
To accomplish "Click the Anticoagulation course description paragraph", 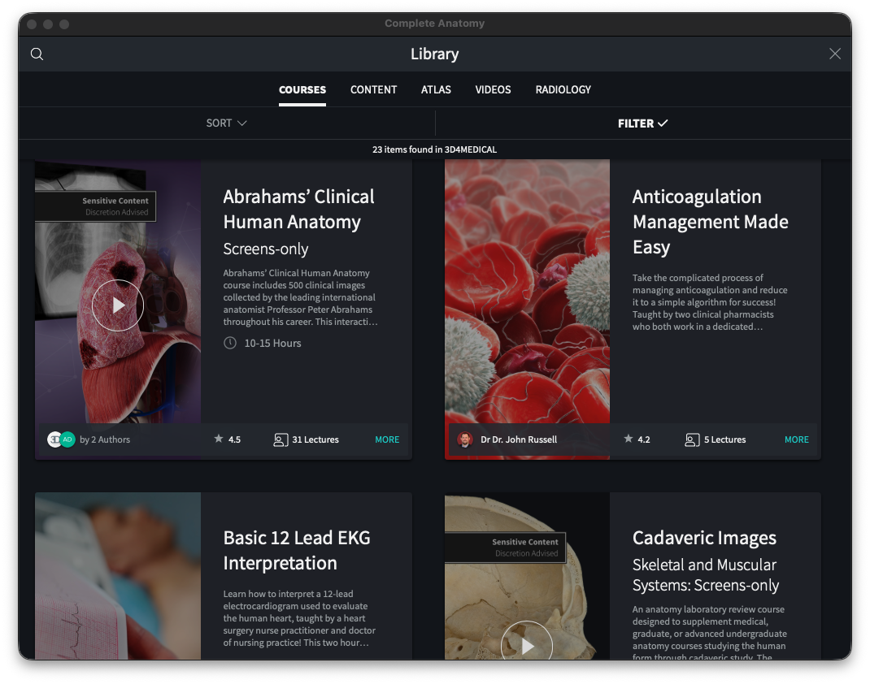I will click(710, 302).
